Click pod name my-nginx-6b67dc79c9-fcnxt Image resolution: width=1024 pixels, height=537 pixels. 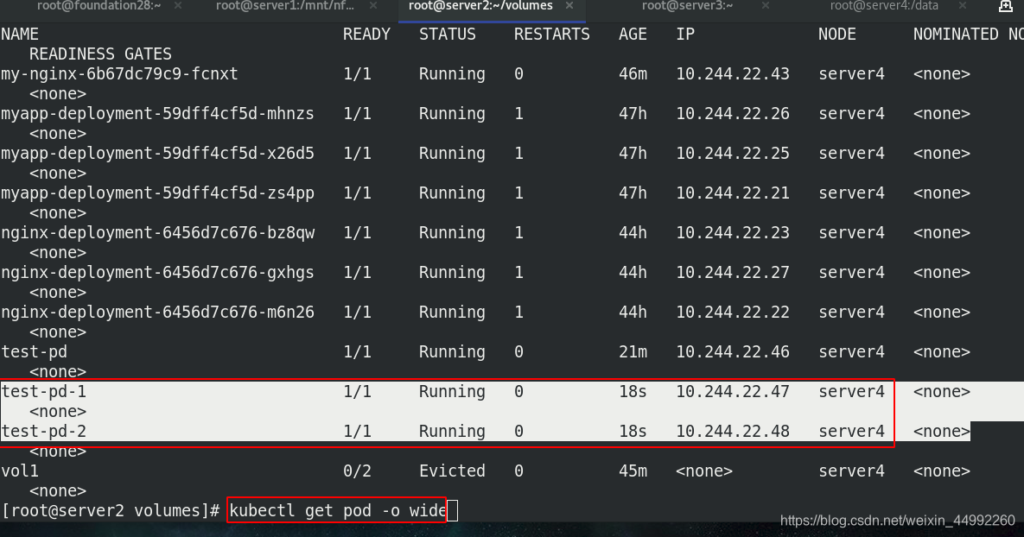click(x=119, y=73)
